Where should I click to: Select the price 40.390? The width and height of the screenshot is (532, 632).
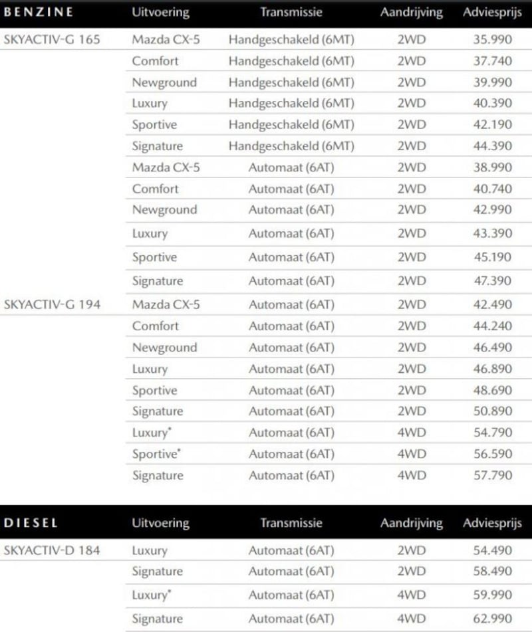[493, 103]
